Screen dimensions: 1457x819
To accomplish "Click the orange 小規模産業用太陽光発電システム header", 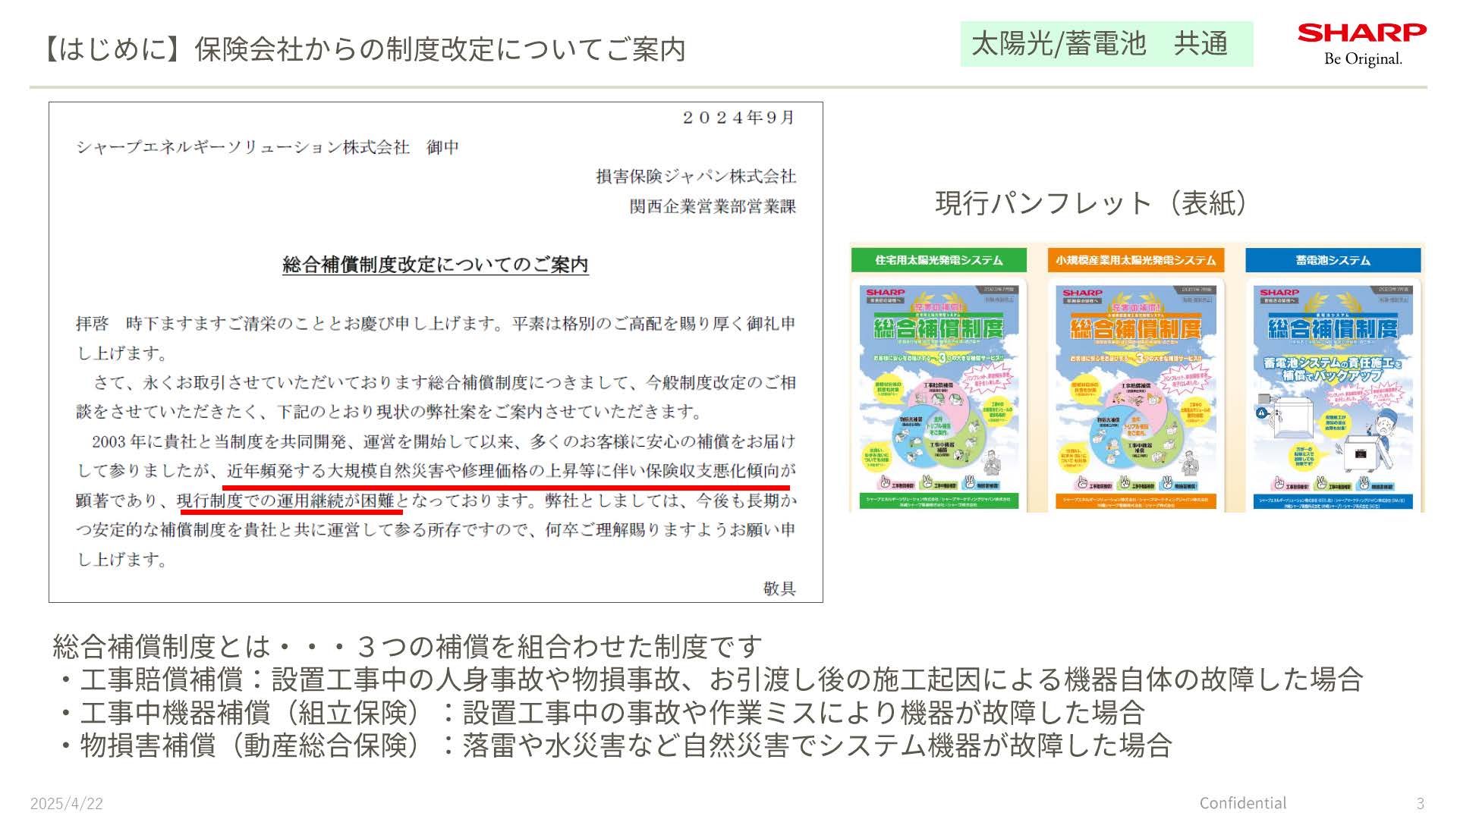I will (1136, 260).
